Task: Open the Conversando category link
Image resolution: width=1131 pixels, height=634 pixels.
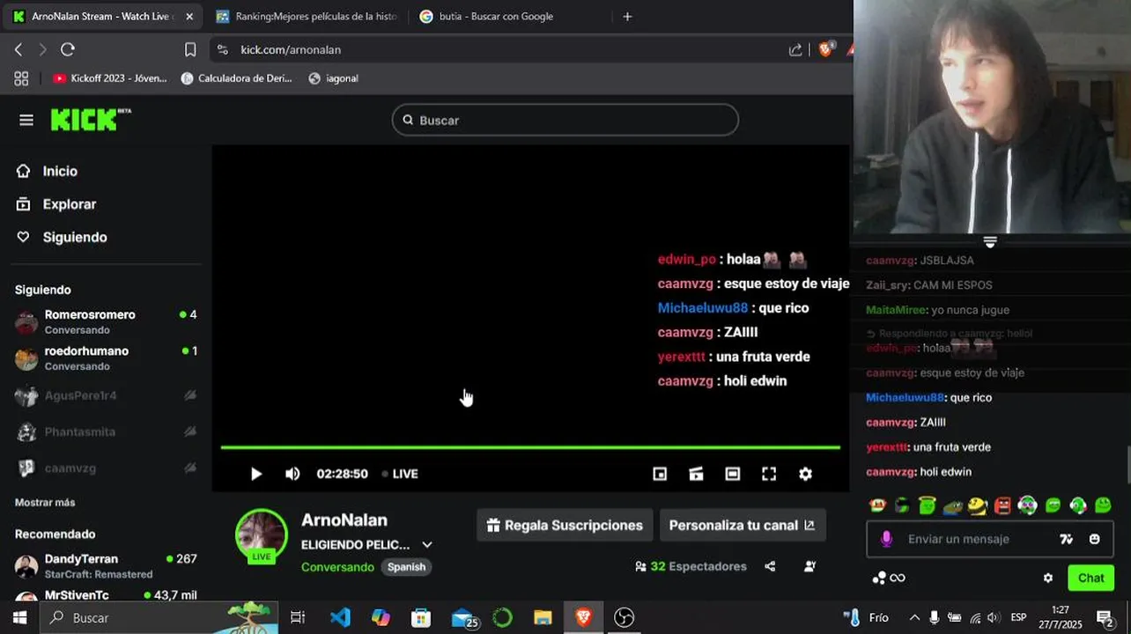Action: click(x=337, y=567)
